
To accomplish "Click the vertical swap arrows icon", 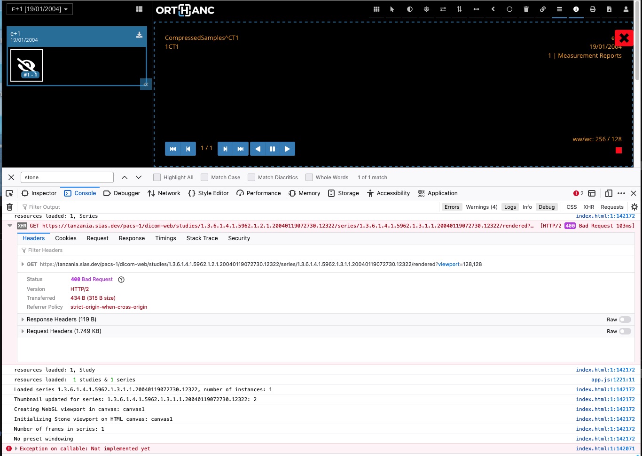I will coord(459,9).
